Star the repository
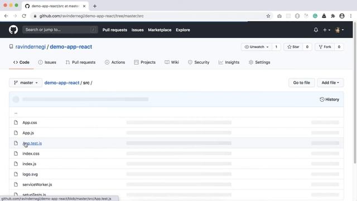 293,47
